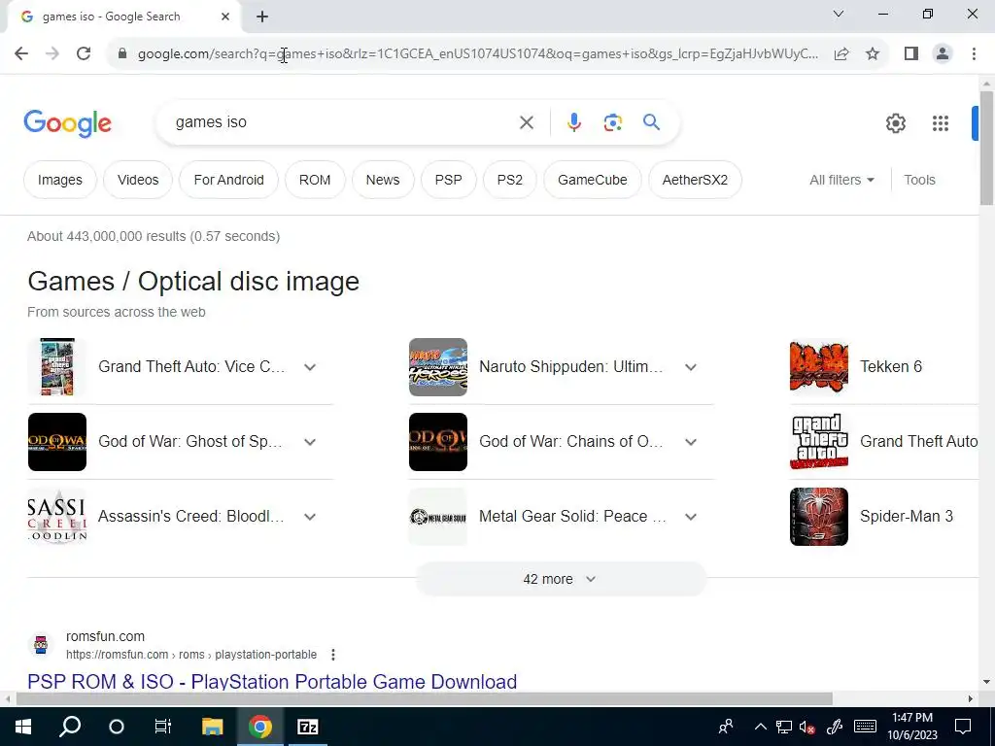The height and width of the screenshot is (746, 995).
Task: Open Cortana circle on the taskbar
Action: coord(117,727)
